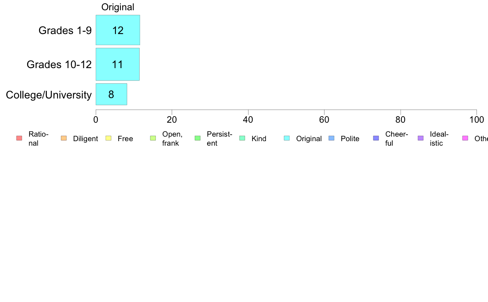The height and width of the screenshot is (302, 488).
Task: Select the Grades 10-12 bar showing 11
Action: [117, 64]
